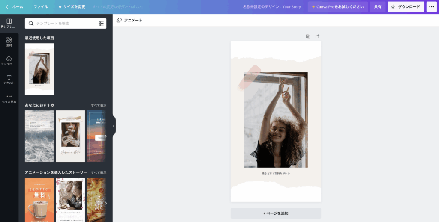Duplicate the page using copy icon

pyautogui.click(x=308, y=36)
